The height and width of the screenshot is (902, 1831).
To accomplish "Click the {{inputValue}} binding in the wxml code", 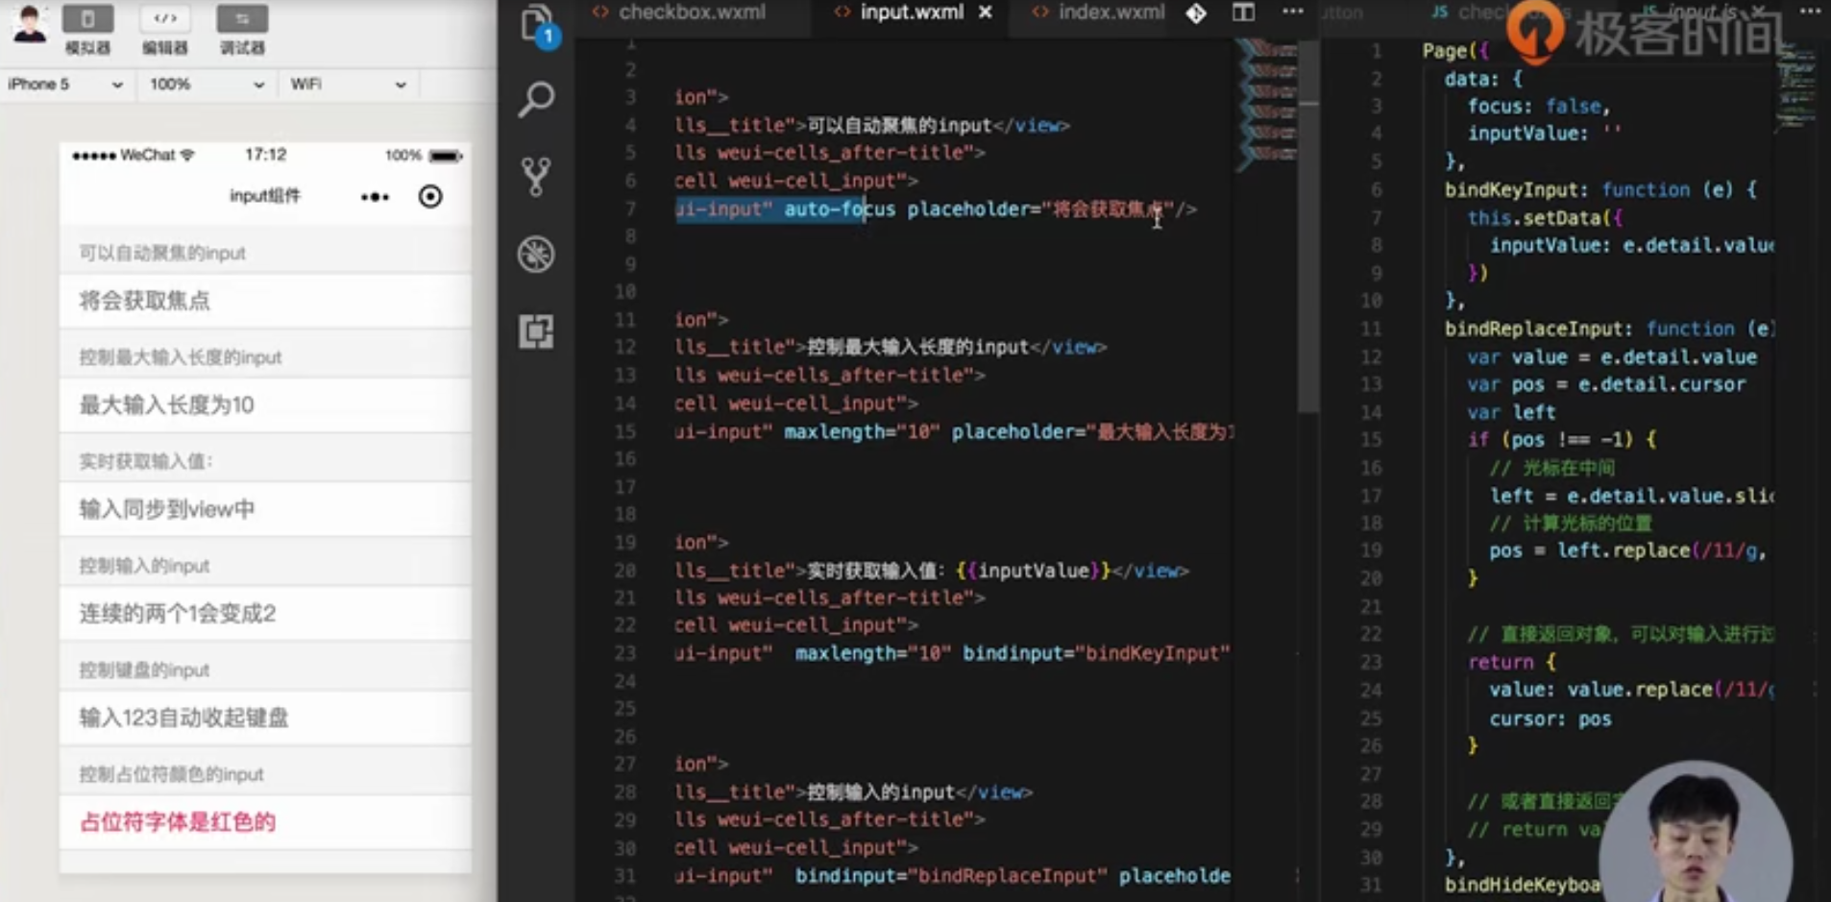I will 1034,571.
